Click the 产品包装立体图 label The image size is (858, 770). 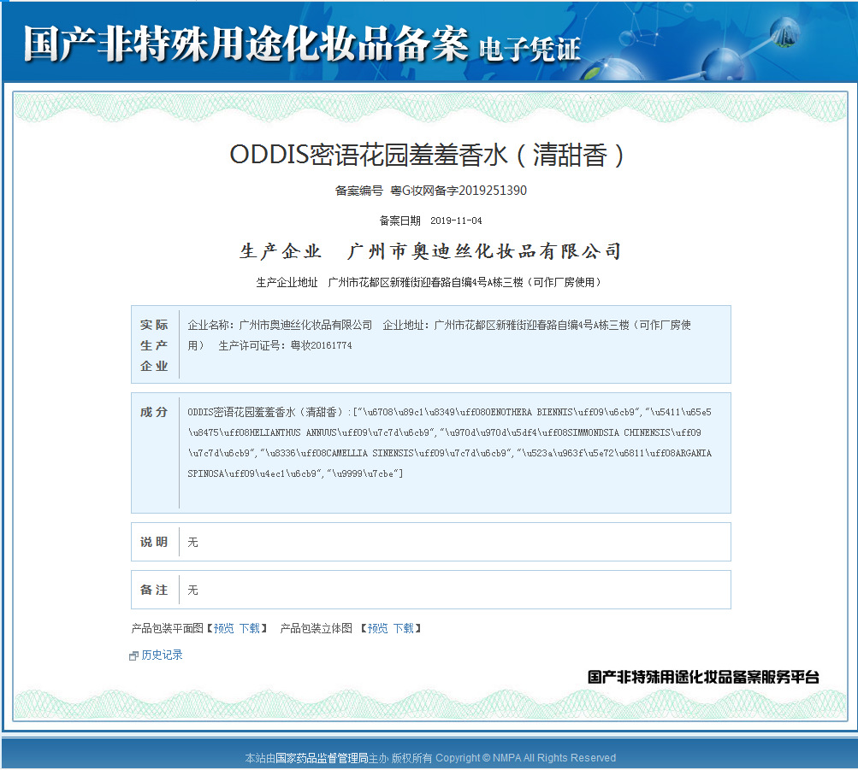click(x=316, y=628)
